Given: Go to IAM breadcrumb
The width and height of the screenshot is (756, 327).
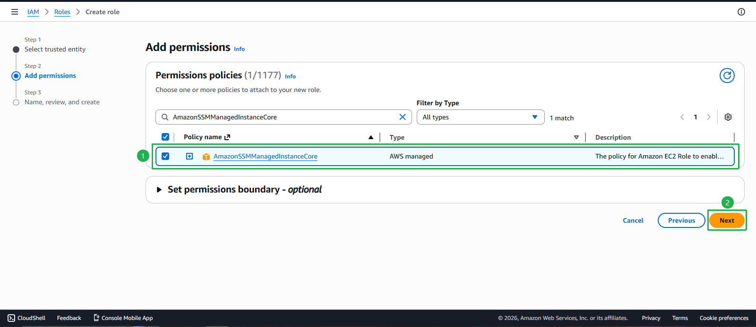Looking at the screenshot, I should click(33, 12).
